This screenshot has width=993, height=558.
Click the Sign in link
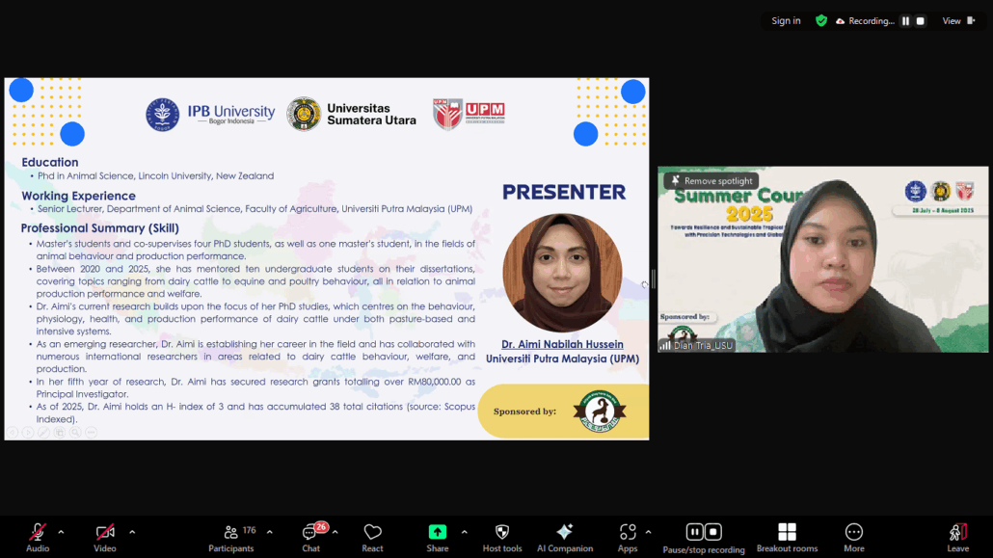tap(786, 21)
